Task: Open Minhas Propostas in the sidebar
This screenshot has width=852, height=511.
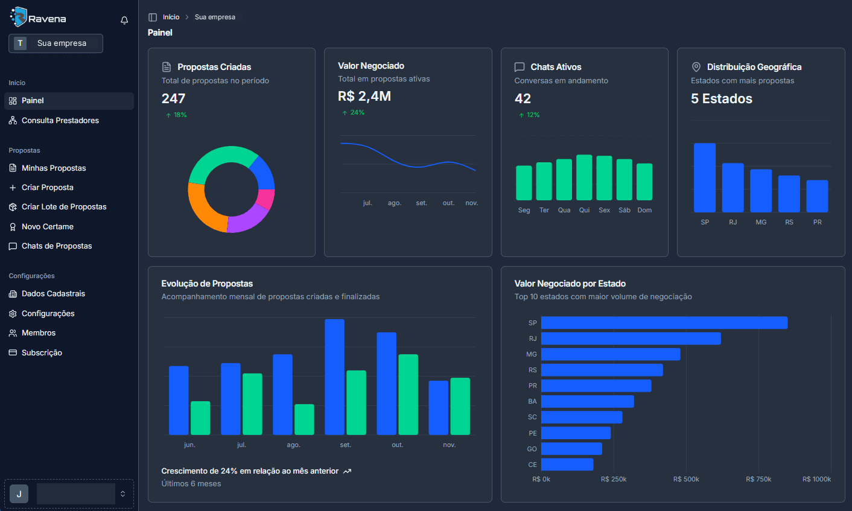Action: [x=54, y=168]
